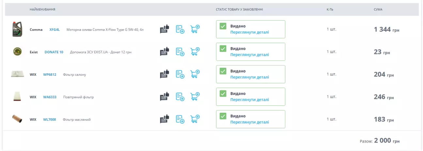This screenshot has width=423, height=151.
Task: Click the add-to-list icon for WL7008
Action: pyautogui.click(x=180, y=119)
